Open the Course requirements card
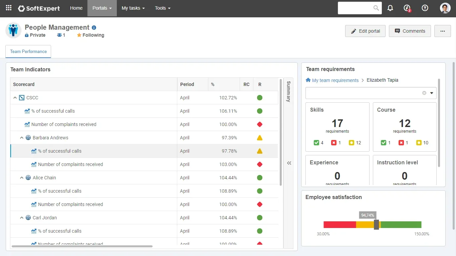456x256 pixels. tap(405, 127)
